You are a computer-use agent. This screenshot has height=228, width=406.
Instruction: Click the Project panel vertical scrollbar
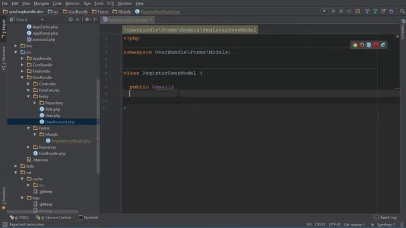tap(98, 127)
